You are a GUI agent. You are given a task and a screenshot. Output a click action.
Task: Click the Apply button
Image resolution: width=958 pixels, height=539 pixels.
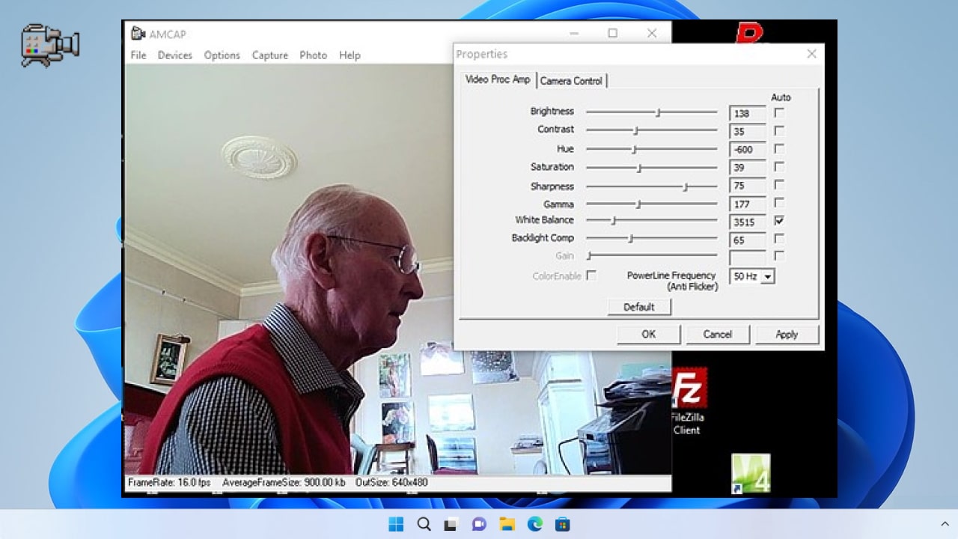pos(787,335)
